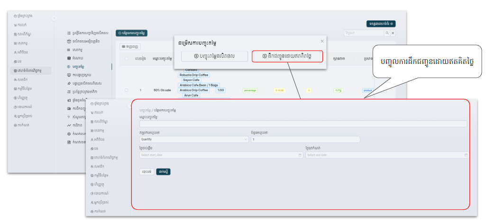The width and height of the screenshot is (496, 223).
Task: Choose បញ្ចុះតម្លៃផលិតផល product discount option
Action: [x=214, y=56]
